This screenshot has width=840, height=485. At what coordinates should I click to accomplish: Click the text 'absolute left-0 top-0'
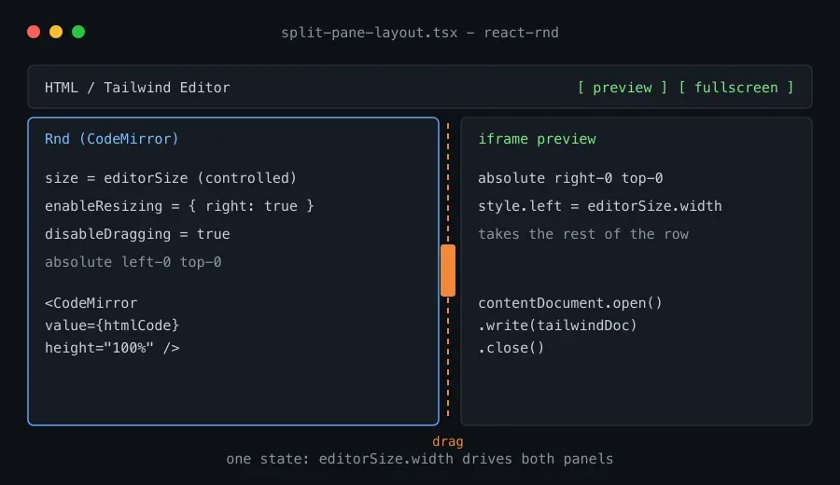click(x=133, y=262)
